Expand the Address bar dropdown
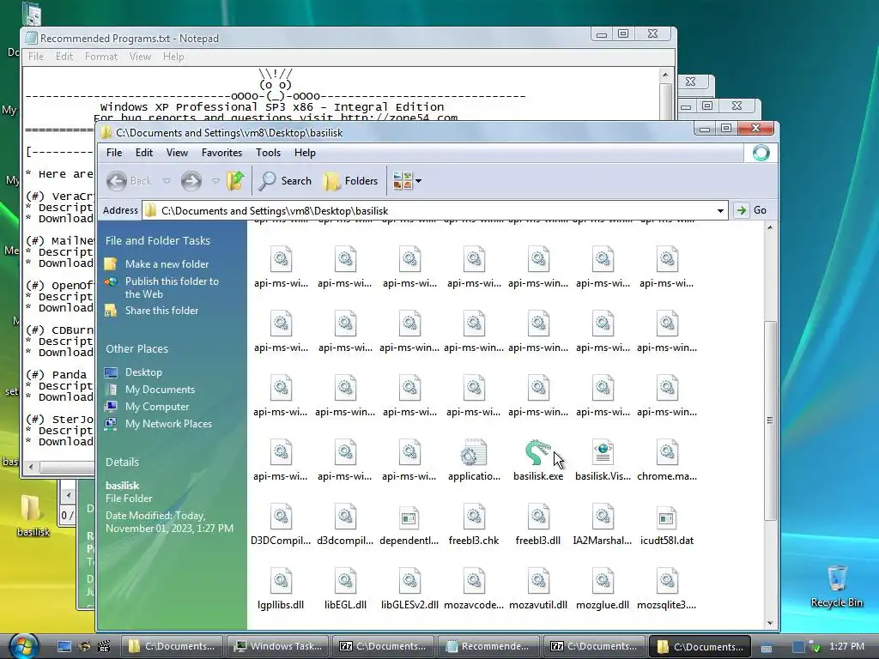The width and height of the screenshot is (879, 659). pyautogui.click(x=720, y=211)
